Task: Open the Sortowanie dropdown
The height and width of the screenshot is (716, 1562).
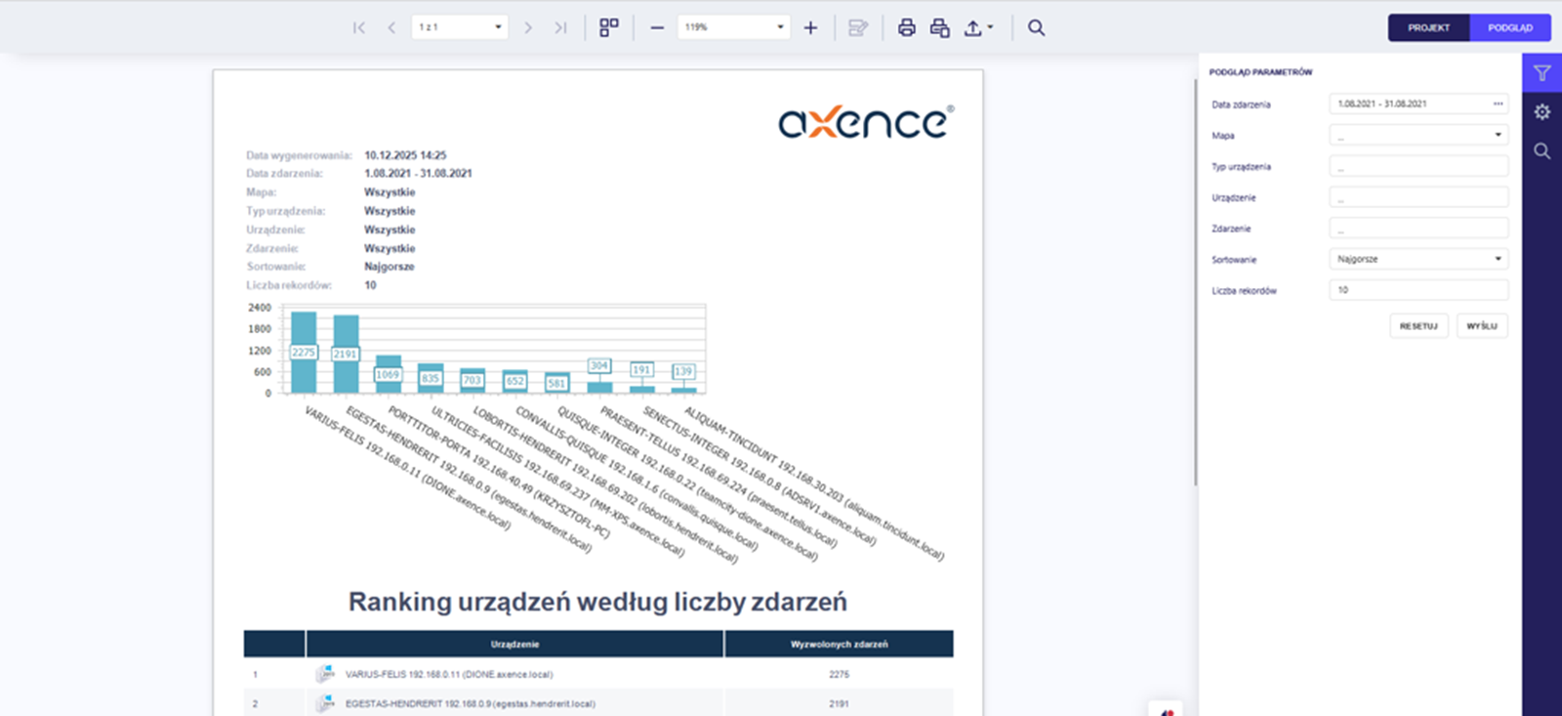Action: 1418,259
